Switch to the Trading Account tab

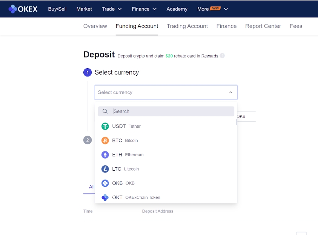pos(187,26)
